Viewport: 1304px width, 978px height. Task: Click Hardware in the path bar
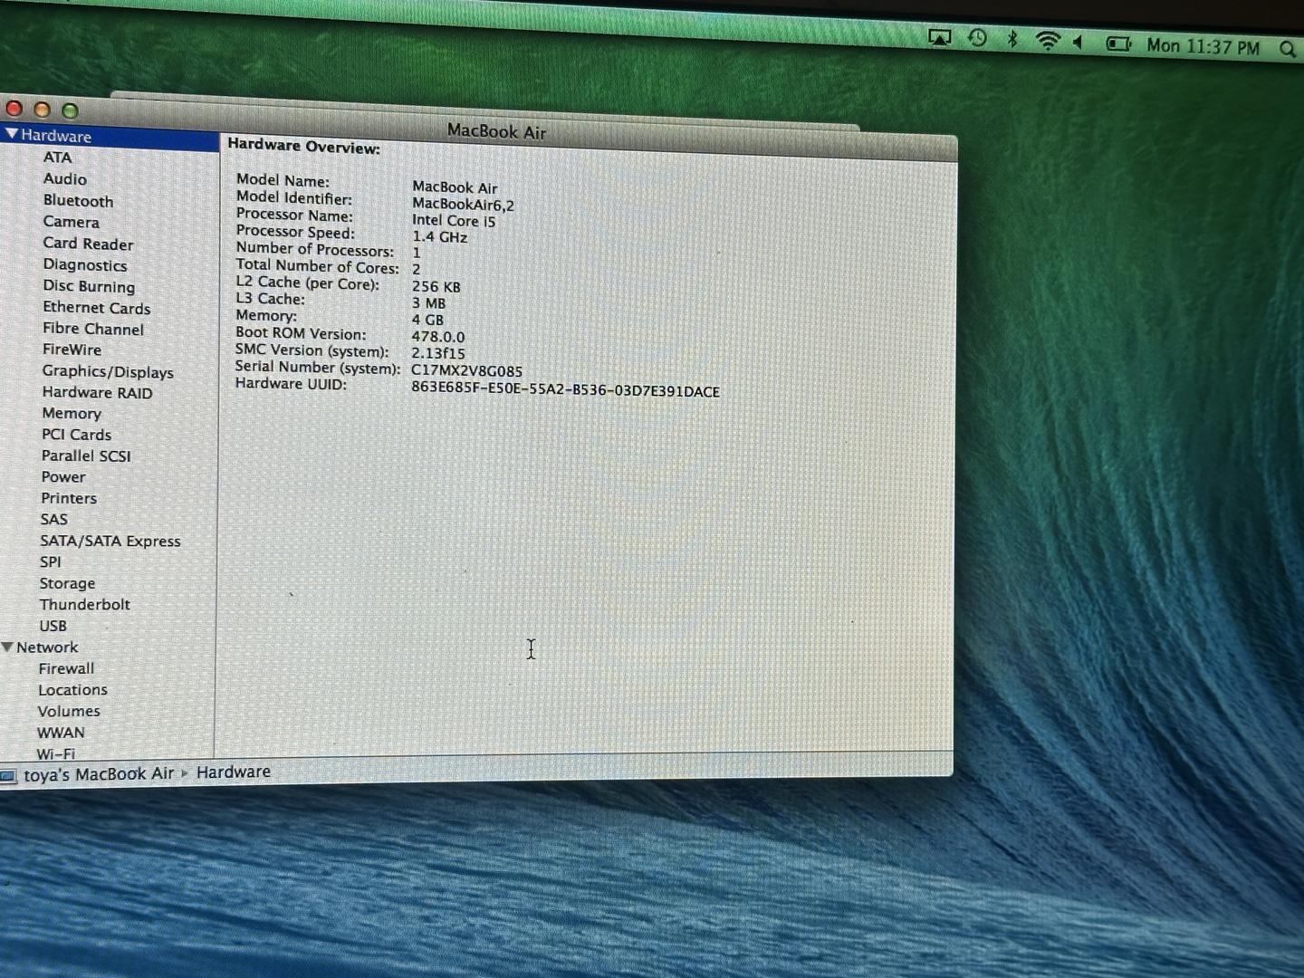(234, 772)
